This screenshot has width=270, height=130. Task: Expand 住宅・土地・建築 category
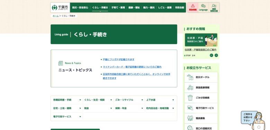tap(67, 108)
